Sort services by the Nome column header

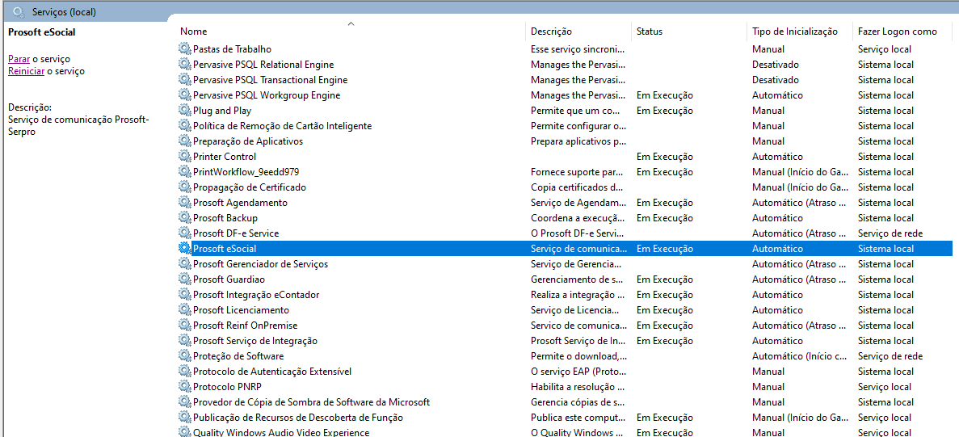coord(193,32)
